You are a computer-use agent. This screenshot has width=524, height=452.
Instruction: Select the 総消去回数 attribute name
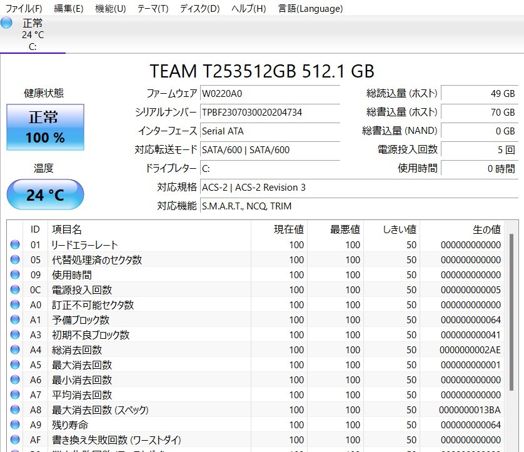click(x=77, y=350)
